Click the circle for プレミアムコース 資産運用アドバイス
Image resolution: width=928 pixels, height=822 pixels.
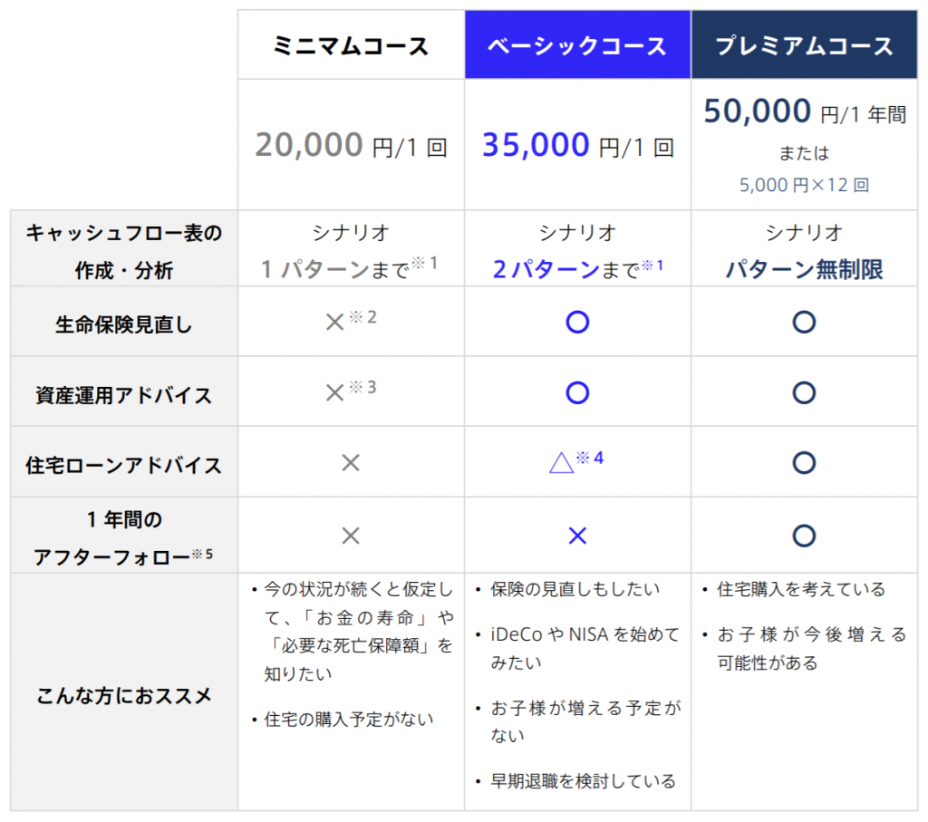click(x=804, y=392)
